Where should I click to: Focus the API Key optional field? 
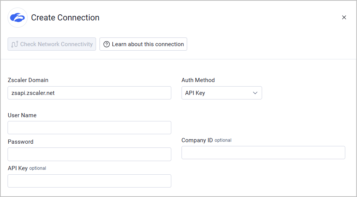[90, 181]
